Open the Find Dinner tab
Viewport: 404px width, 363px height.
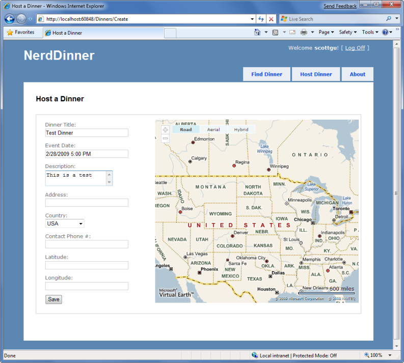pyautogui.click(x=266, y=74)
